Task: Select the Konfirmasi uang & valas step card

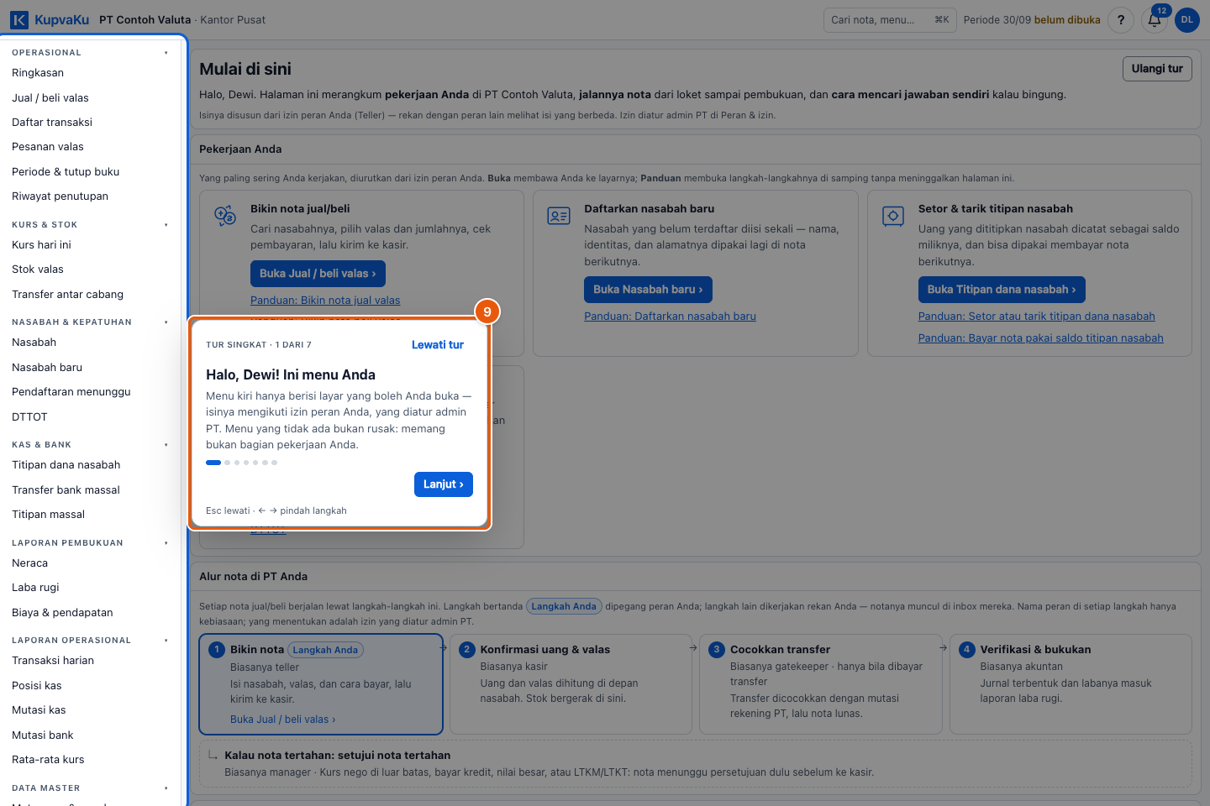Action: pyautogui.click(x=571, y=684)
